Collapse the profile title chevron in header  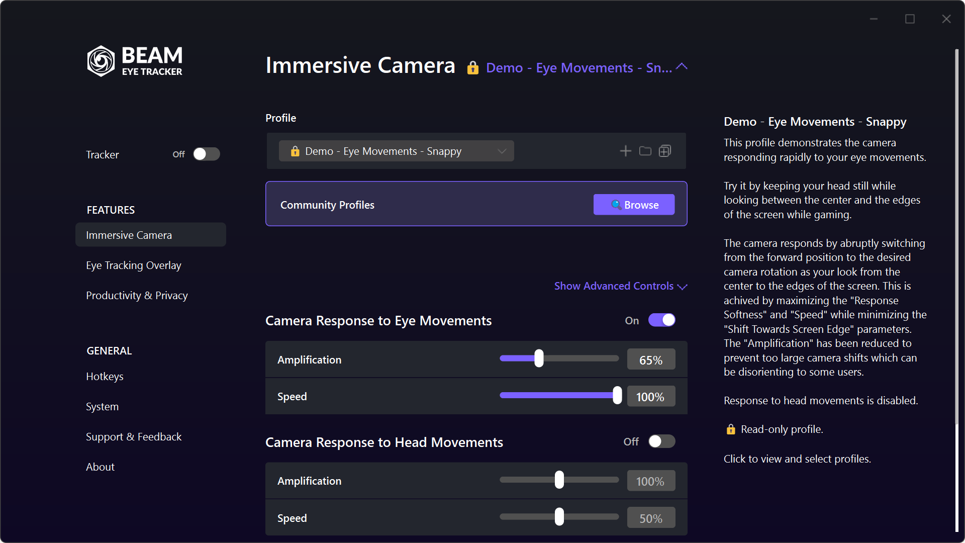[682, 67]
